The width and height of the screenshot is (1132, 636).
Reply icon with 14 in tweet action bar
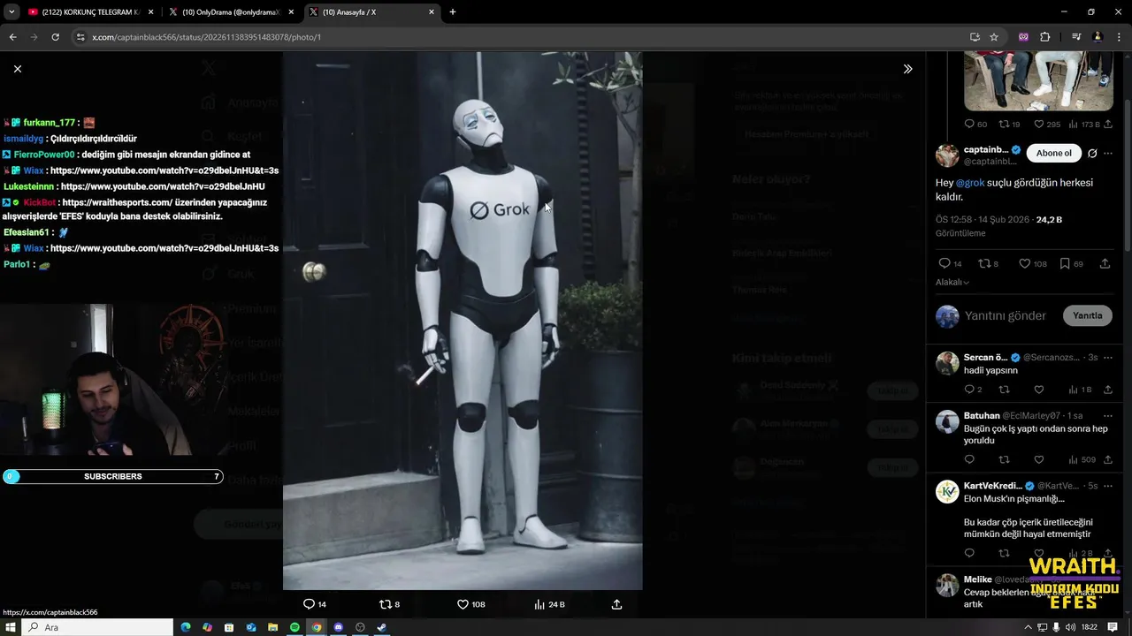951,263
